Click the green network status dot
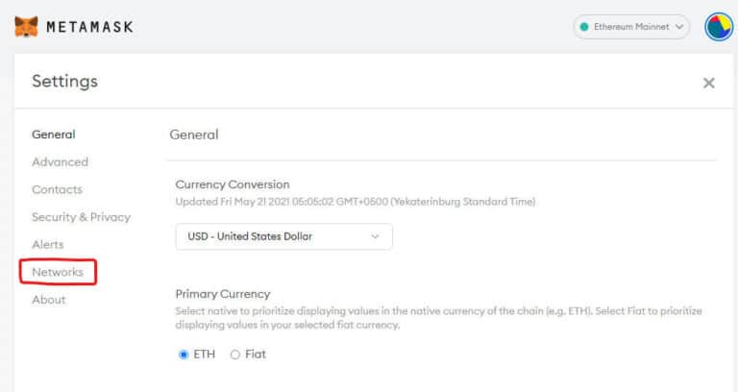Screen dimensions: 738x392 pos(584,27)
